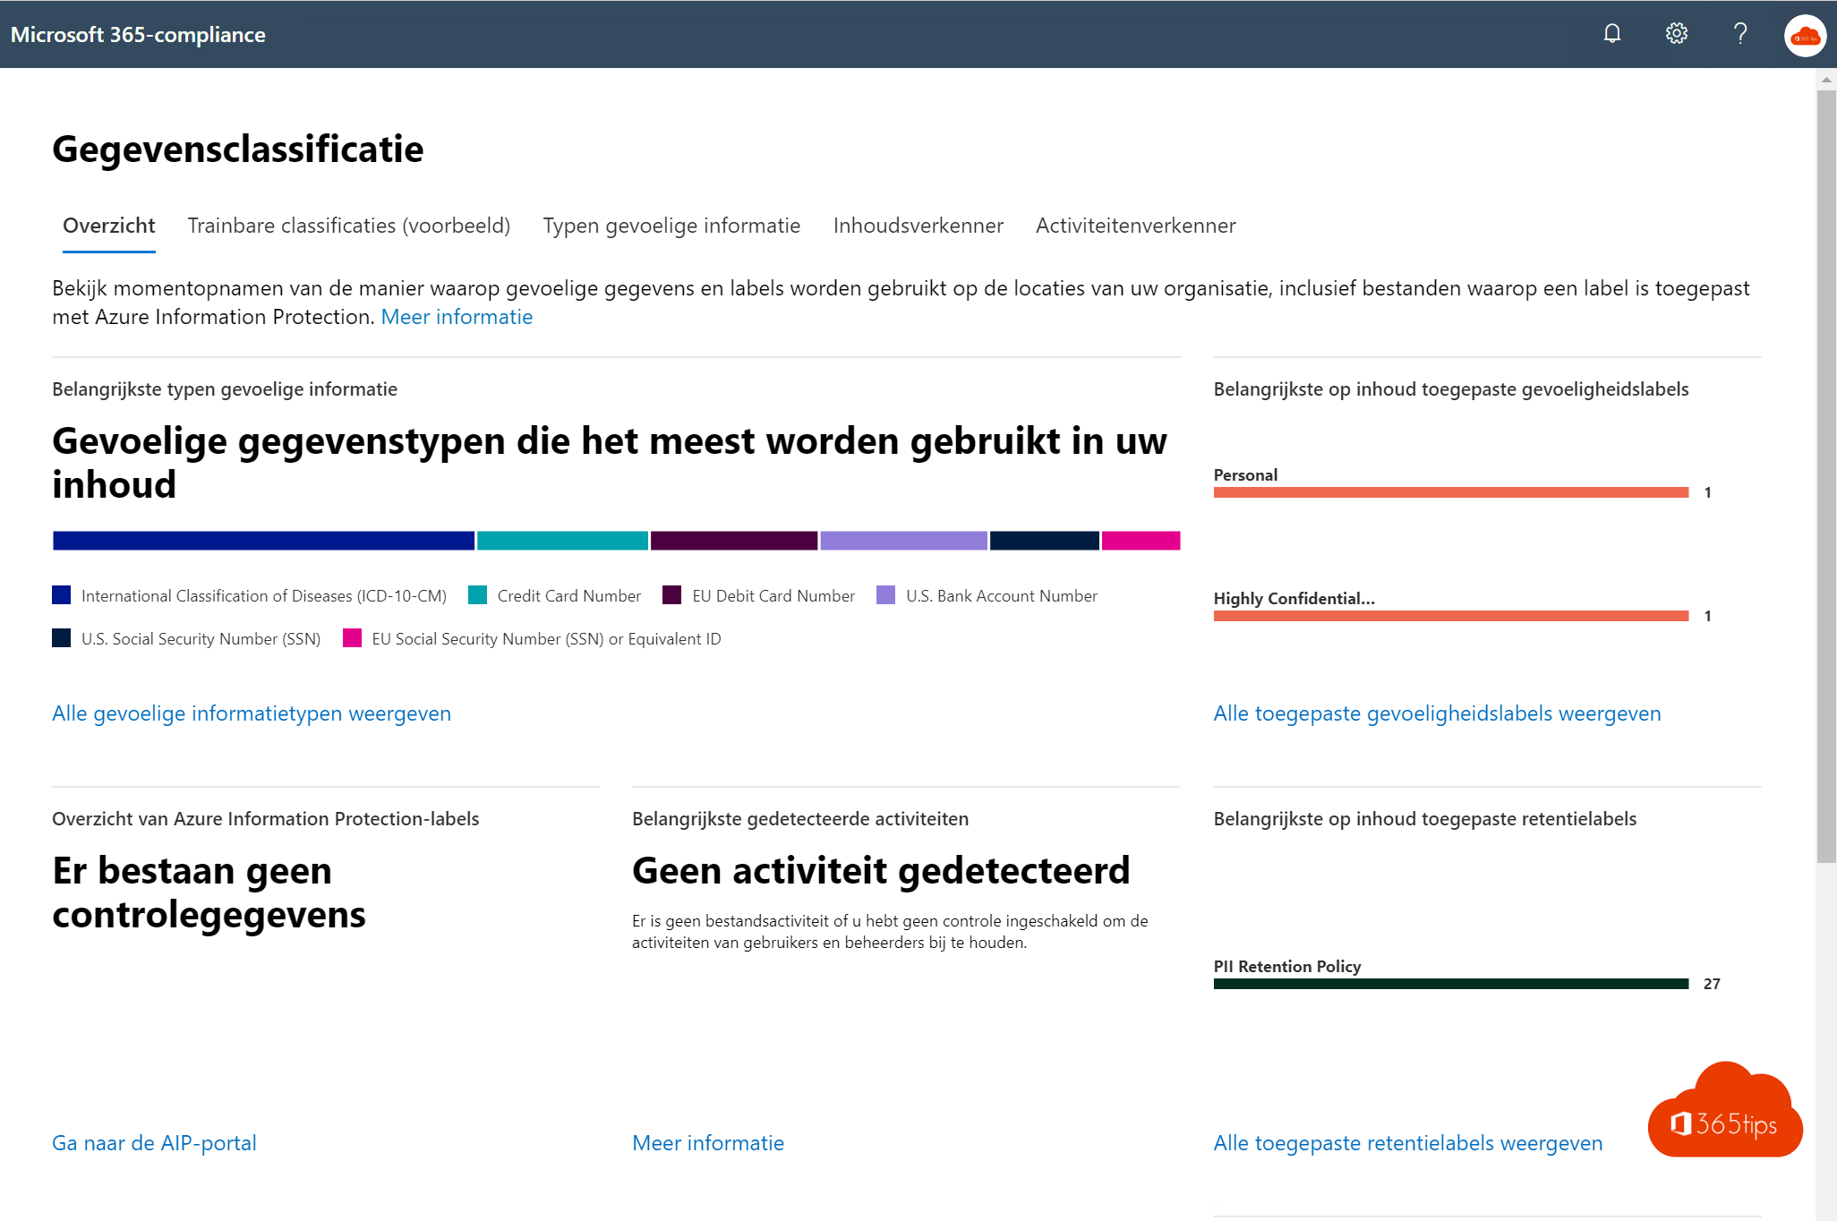Click Belangrijkste op inhoud toegepaste gevoeligheidslabels title
The height and width of the screenshot is (1221, 1837).
1451,389
